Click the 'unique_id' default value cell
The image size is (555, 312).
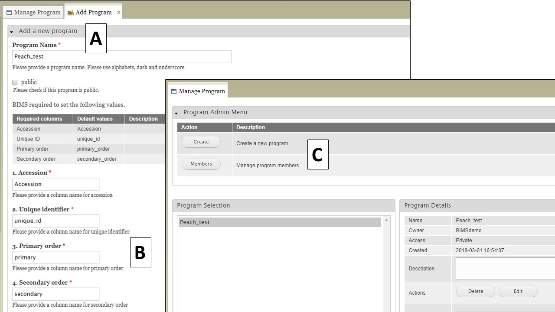click(x=99, y=139)
